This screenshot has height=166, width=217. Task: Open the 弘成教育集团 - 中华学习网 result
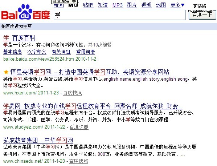[38, 140]
